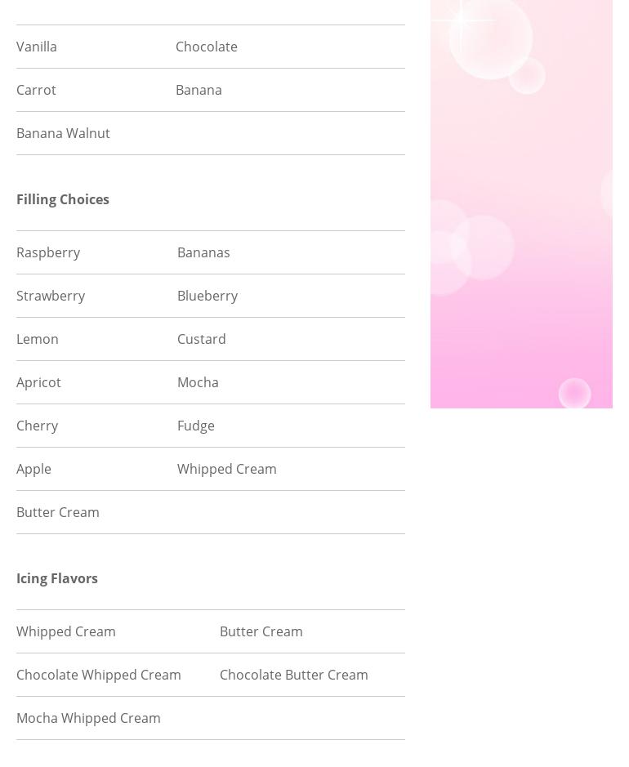Select Chocolate Whipped Cream icing
The image size is (629, 767).
pos(99,675)
